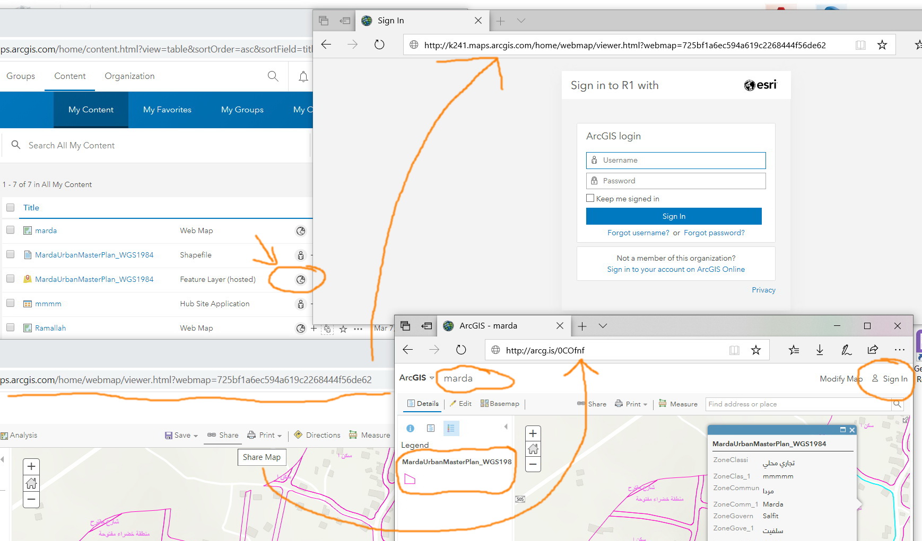Click the sharing globe on the Feature Layer (hosted) row

pos(301,280)
